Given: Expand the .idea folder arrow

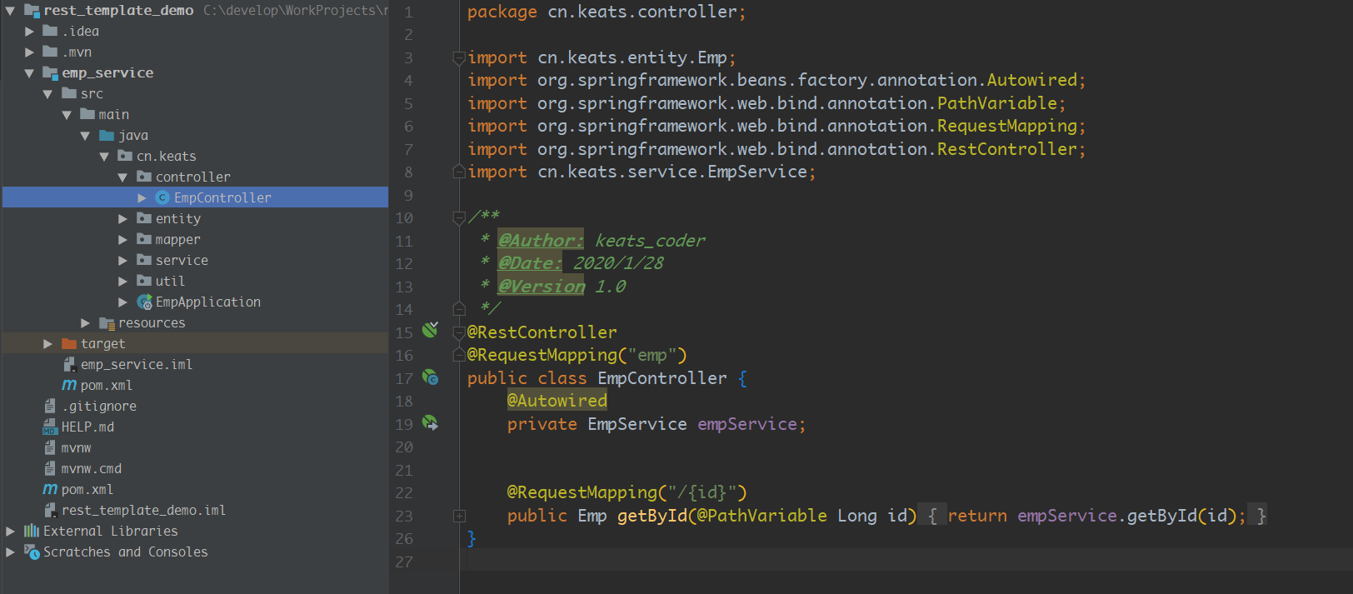Looking at the screenshot, I should (29, 31).
